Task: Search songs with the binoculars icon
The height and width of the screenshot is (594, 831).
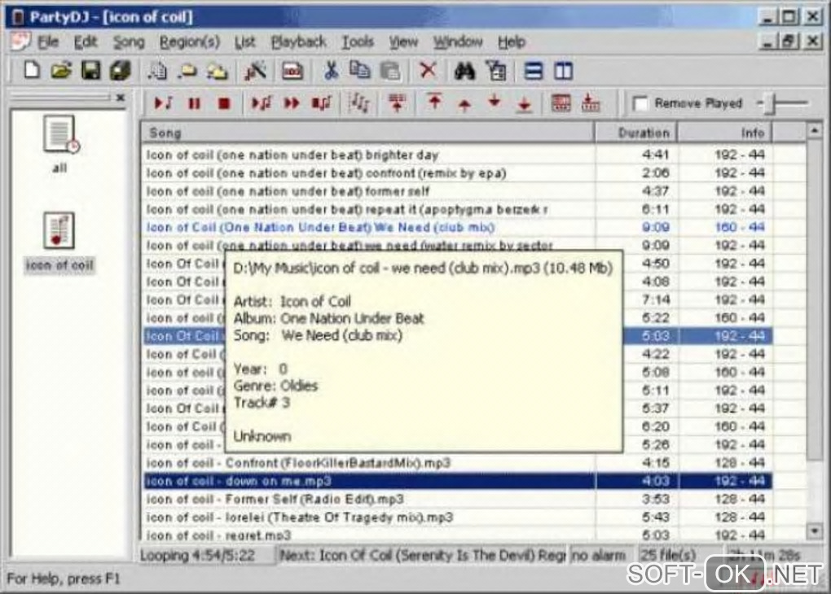Action: (464, 71)
